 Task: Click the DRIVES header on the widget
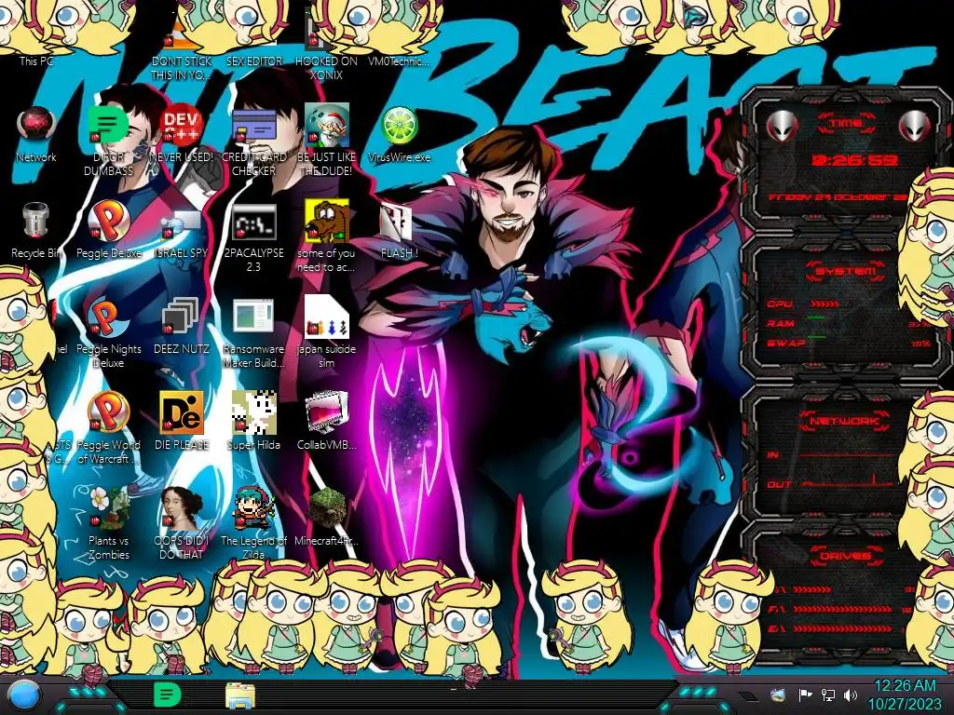(x=846, y=556)
